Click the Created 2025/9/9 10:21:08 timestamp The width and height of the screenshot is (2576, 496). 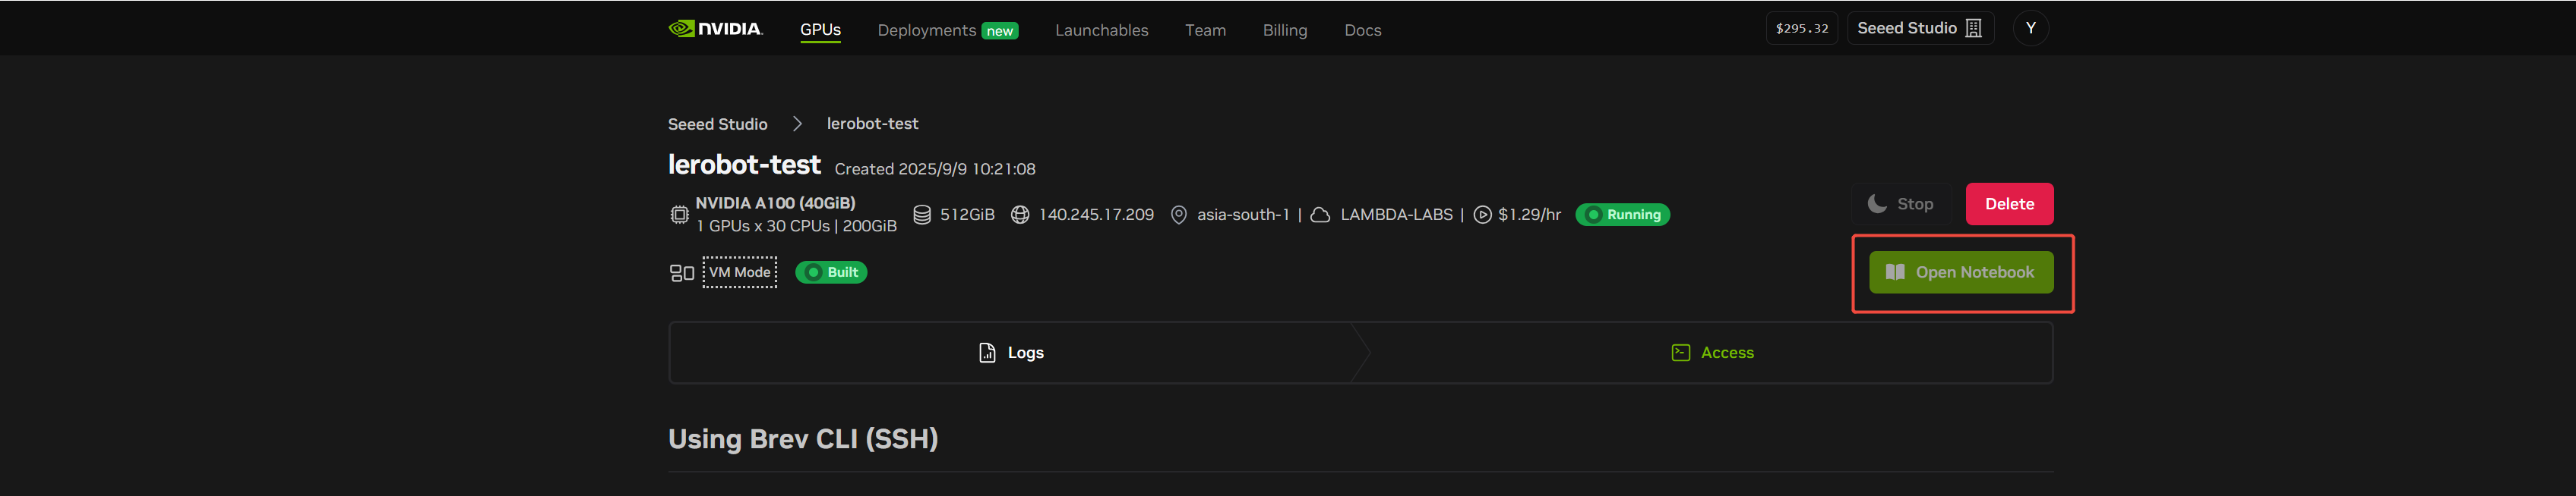point(935,168)
